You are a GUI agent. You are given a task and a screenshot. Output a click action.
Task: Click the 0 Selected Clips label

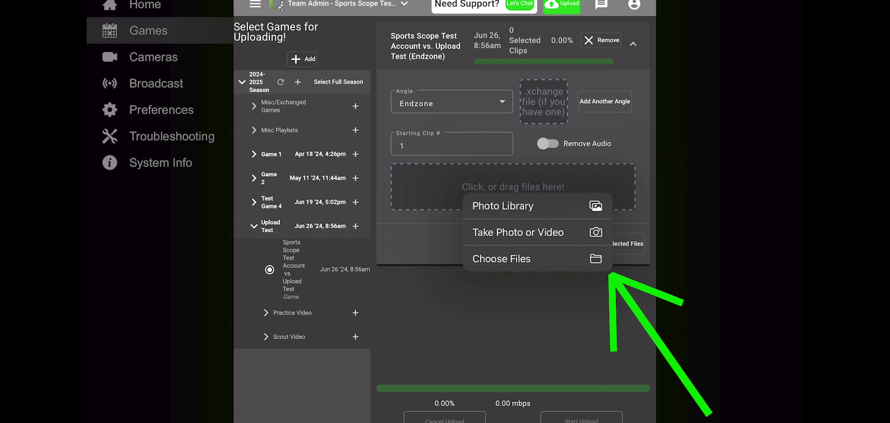pyautogui.click(x=525, y=40)
